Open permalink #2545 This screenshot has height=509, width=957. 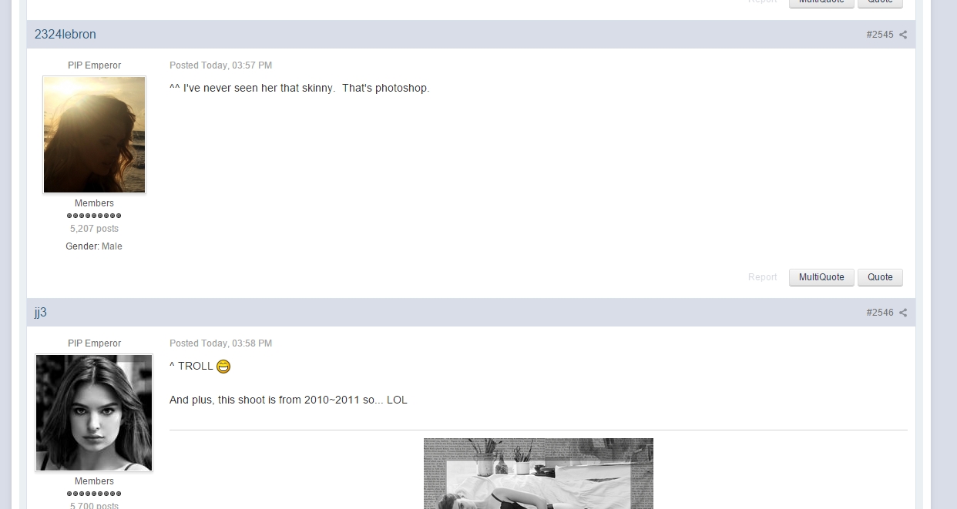pos(879,35)
